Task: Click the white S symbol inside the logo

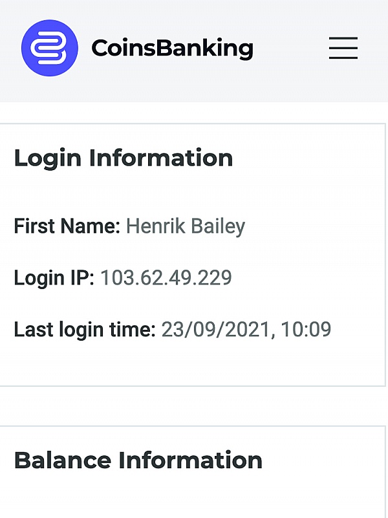Action: pos(49,49)
